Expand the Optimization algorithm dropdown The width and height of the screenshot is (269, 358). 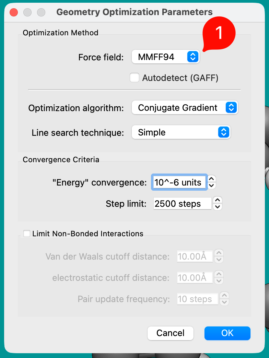(x=185, y=108)
